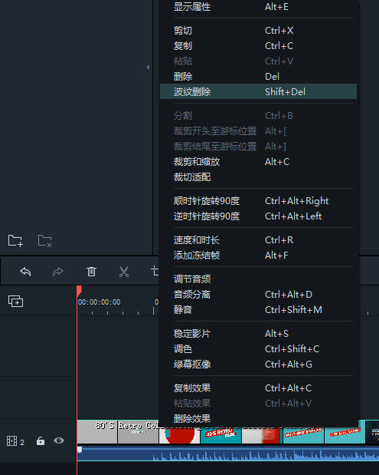Click the delete folder icon
Screen dimensions: 379x475
(x=44, y=241)
